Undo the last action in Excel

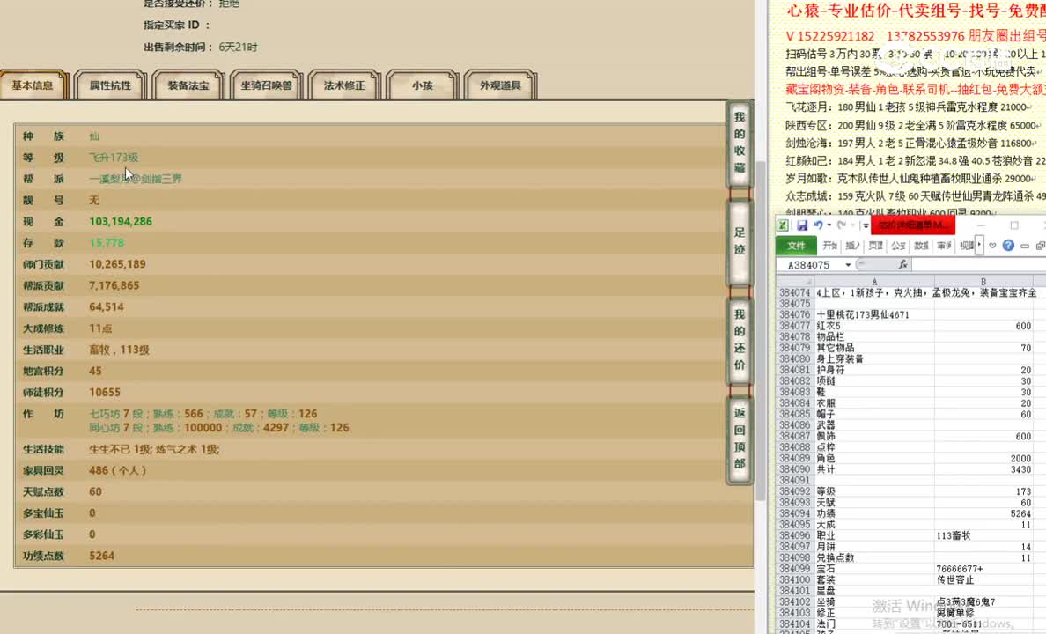click(818, 225)
